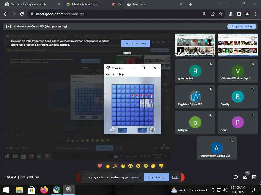Click Stop presenting in the top banner
Image resolution: width=261 pixels, height=195 pixels.
242,26
